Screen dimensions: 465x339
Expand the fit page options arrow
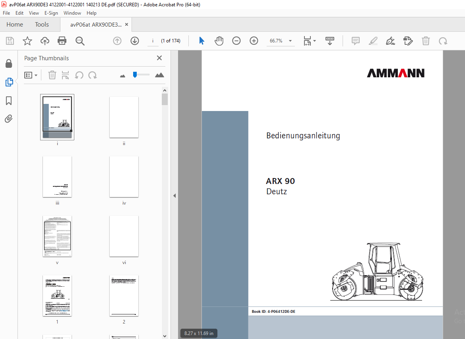pyautogui.click(x=315, y=41)
